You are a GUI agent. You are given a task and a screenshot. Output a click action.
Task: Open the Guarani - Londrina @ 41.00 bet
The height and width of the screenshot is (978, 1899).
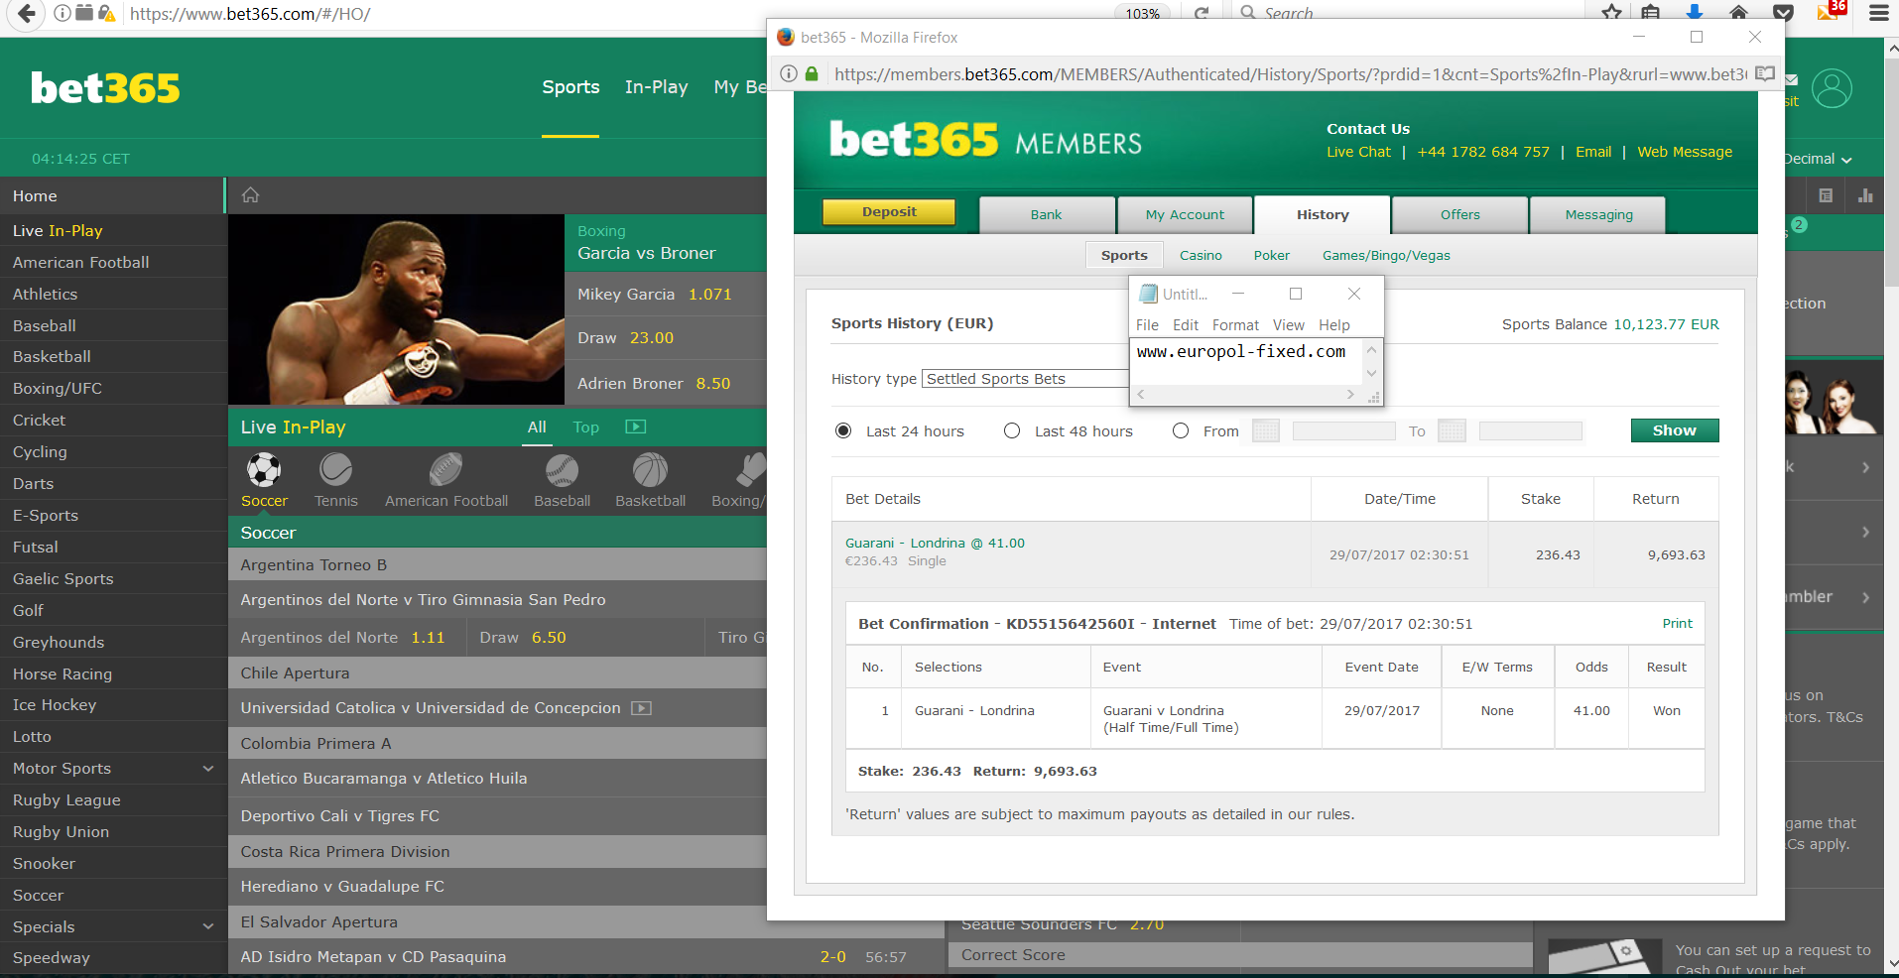pos(935,543)
